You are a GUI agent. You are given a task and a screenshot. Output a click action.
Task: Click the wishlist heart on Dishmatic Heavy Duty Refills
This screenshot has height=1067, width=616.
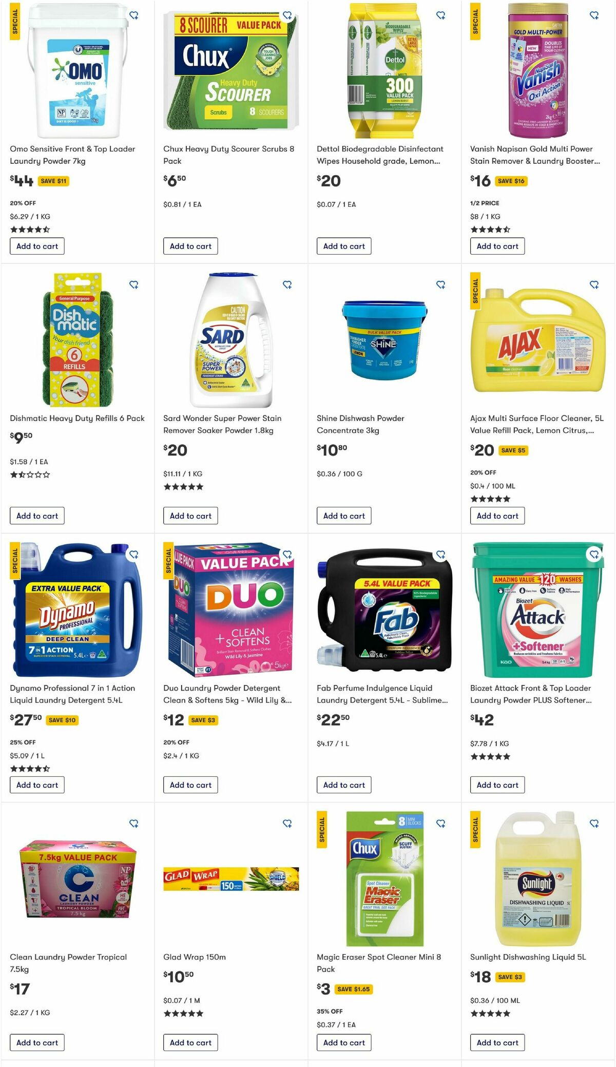pos(134,284)
